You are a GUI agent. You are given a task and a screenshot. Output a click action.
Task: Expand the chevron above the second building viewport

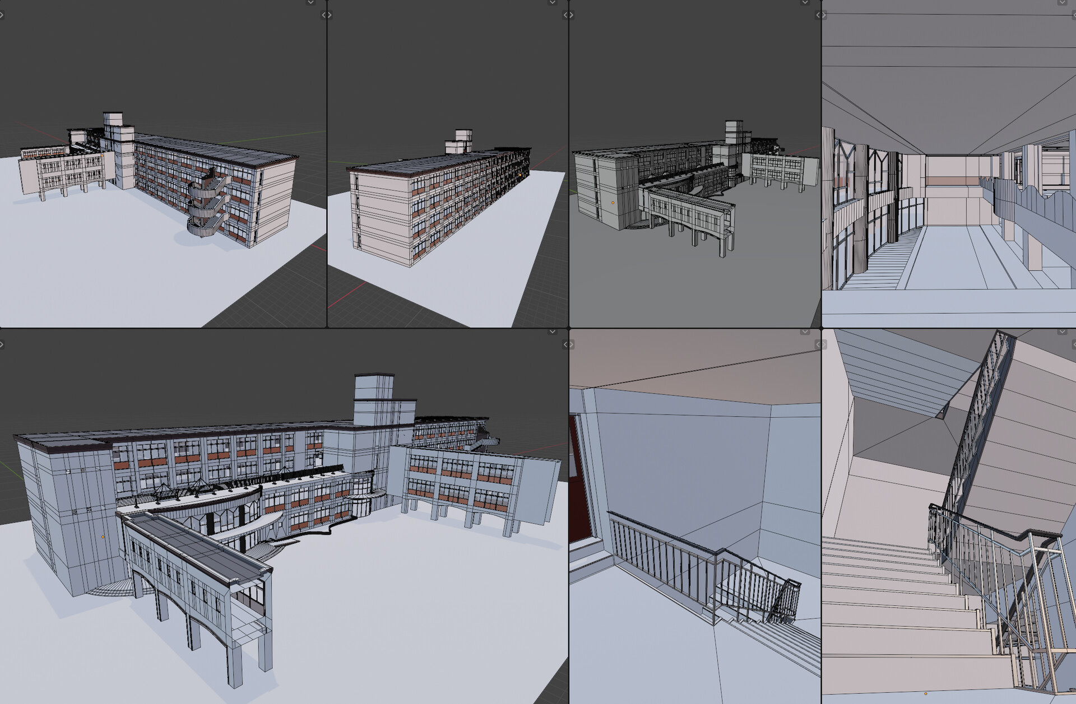click(551, 3)
